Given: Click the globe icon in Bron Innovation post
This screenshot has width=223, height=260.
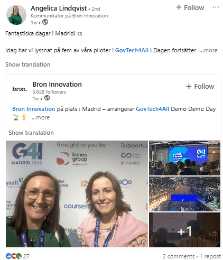Looking at the screenshot, I should tap(47, 98).
